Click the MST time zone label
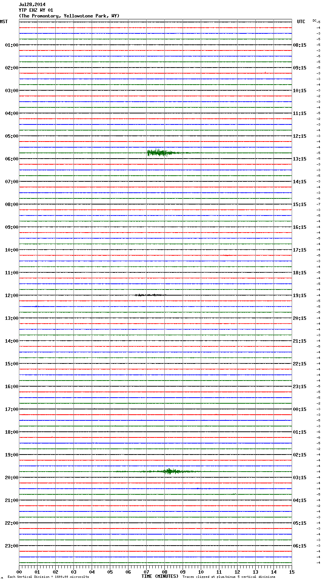 pos(4,22)
